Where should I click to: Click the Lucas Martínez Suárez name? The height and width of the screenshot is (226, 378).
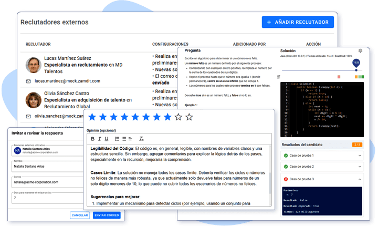tap(68, 58)
